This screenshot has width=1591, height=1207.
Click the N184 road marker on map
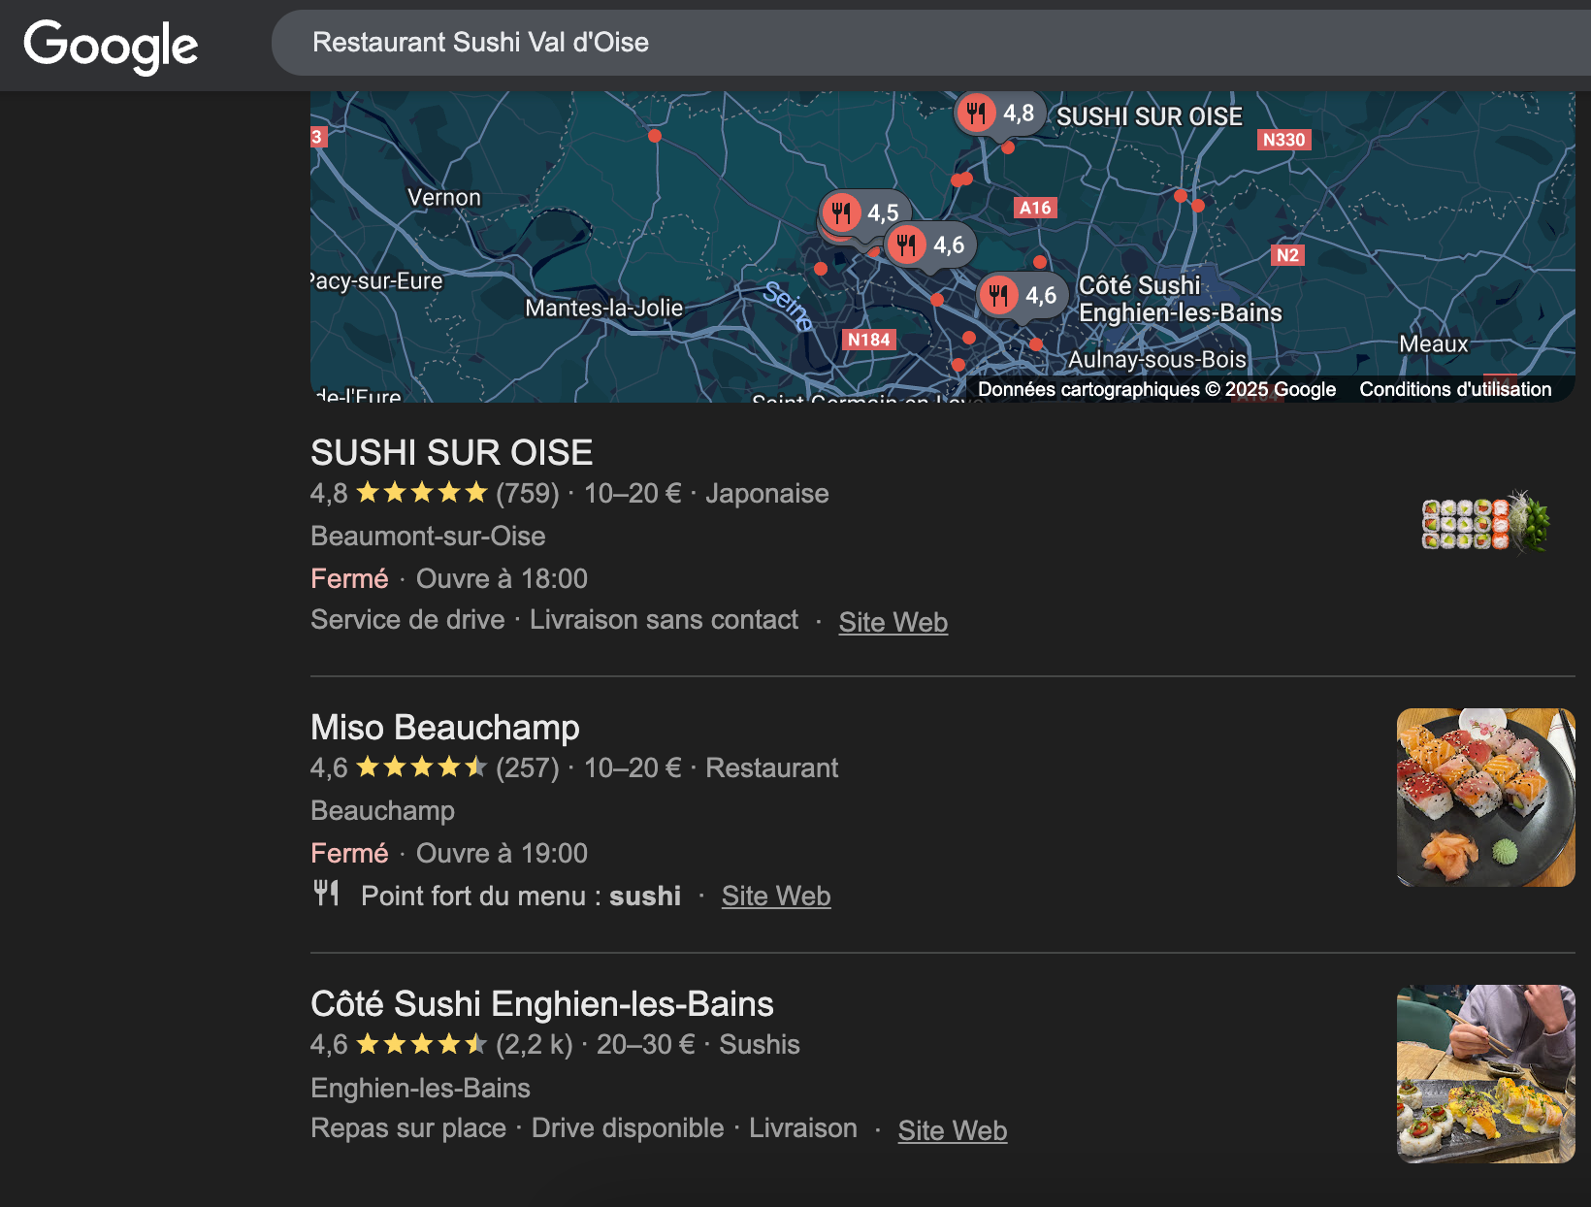point(868,340)
